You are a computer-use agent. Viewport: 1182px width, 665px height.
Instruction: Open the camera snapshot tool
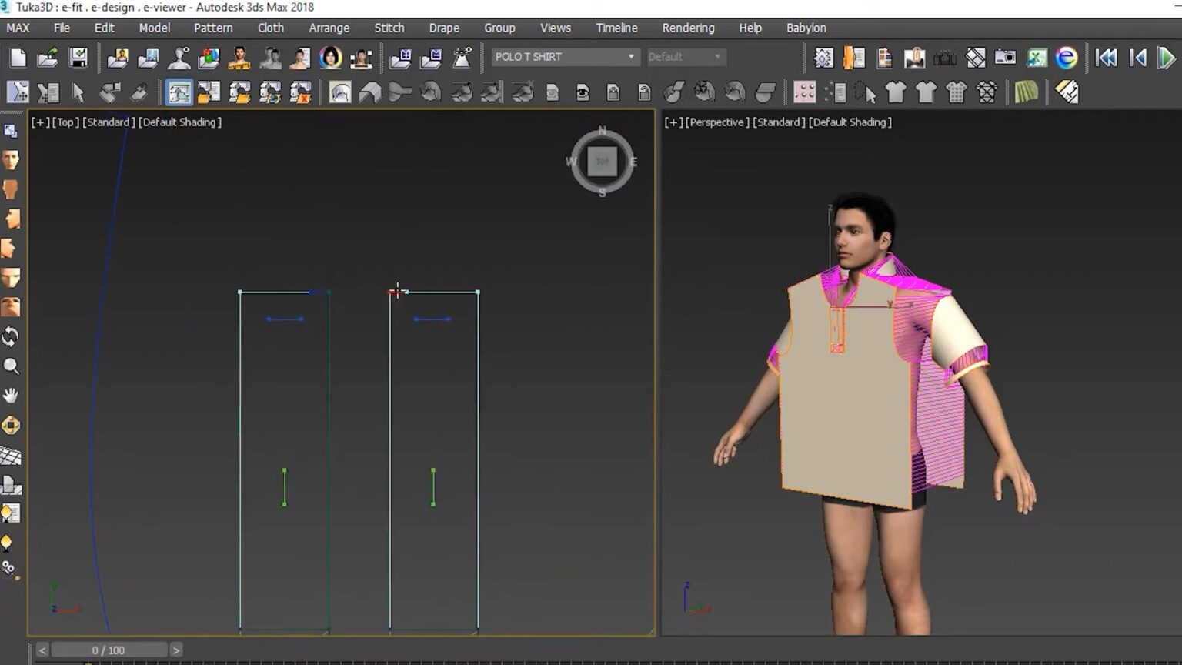pos(1005,58)
